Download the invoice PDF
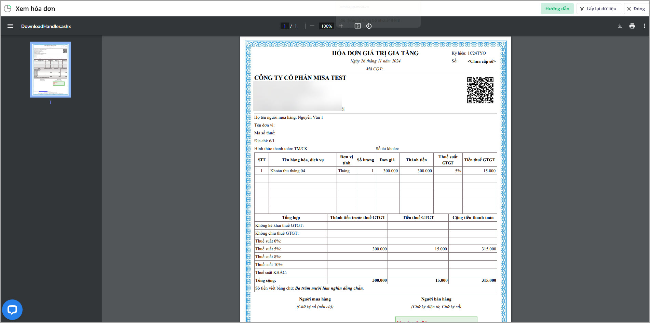The image size is (650, 323). point(620,26)
